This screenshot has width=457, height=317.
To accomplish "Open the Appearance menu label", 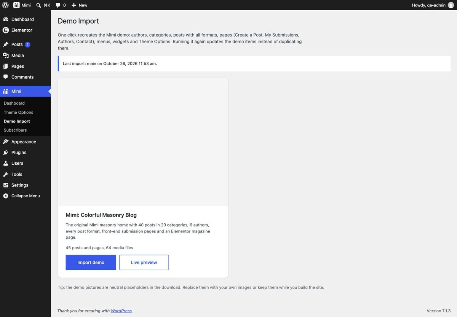I will 24,142.
